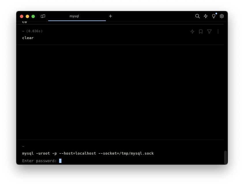The height and width of the screenshot is (186, 244).
Task: Open the search icon in title bar
Action: (x=197, y=16)
